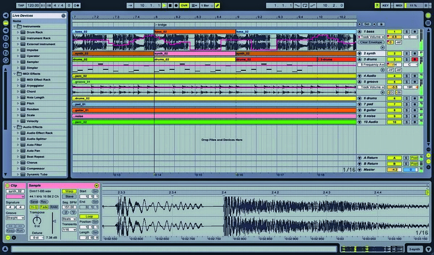Open the Beats warp mode dropdown
Viewport: 434px width, 255px height.
[69, 219]
